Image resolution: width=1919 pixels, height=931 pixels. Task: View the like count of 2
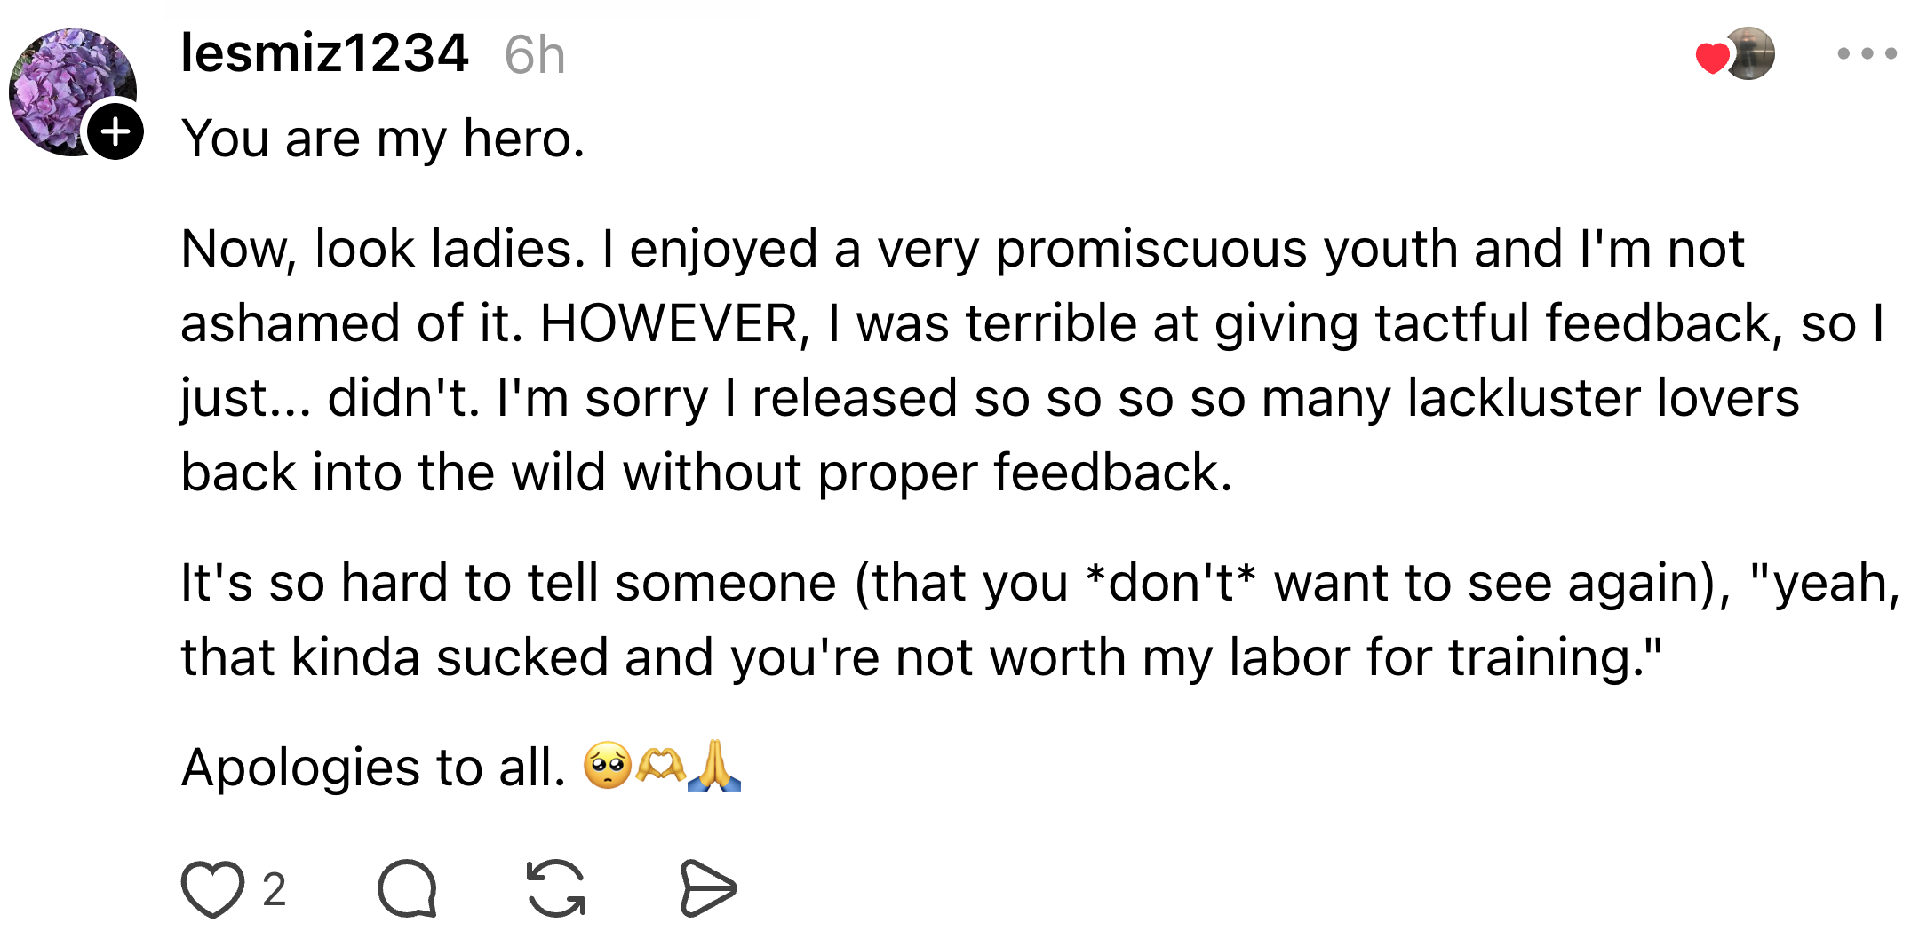pyautogui.click(x=274, y=889)
